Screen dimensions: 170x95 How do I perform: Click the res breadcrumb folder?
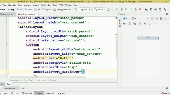coord(37,9)
